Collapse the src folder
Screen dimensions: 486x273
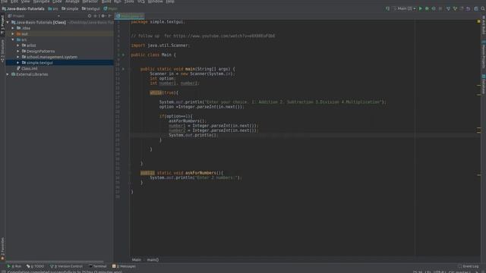(x=13, y=39)
